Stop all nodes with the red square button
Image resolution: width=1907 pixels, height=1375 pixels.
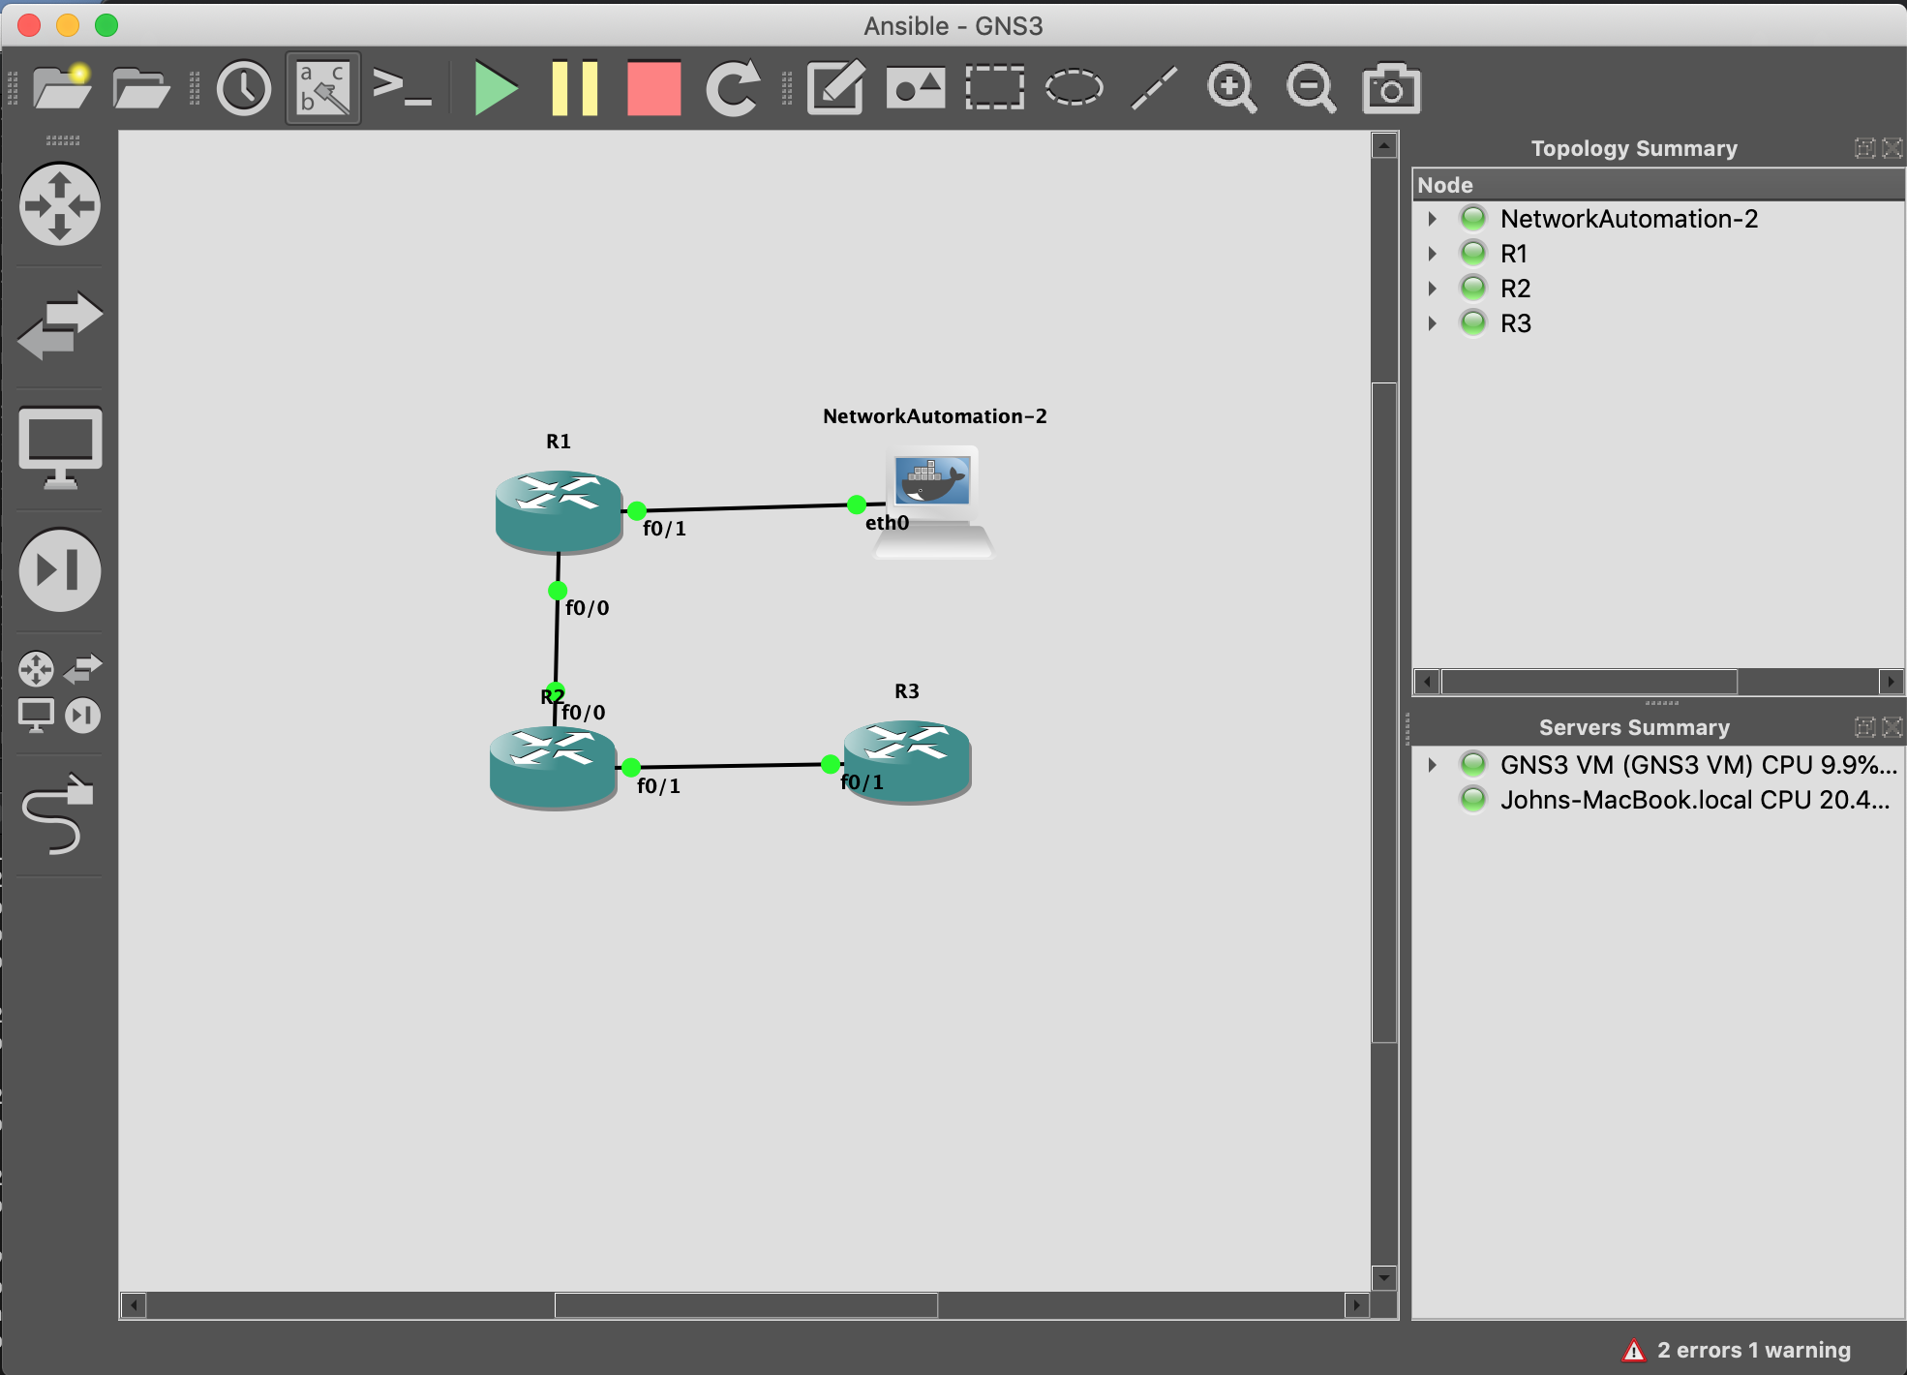coord(653,89)
